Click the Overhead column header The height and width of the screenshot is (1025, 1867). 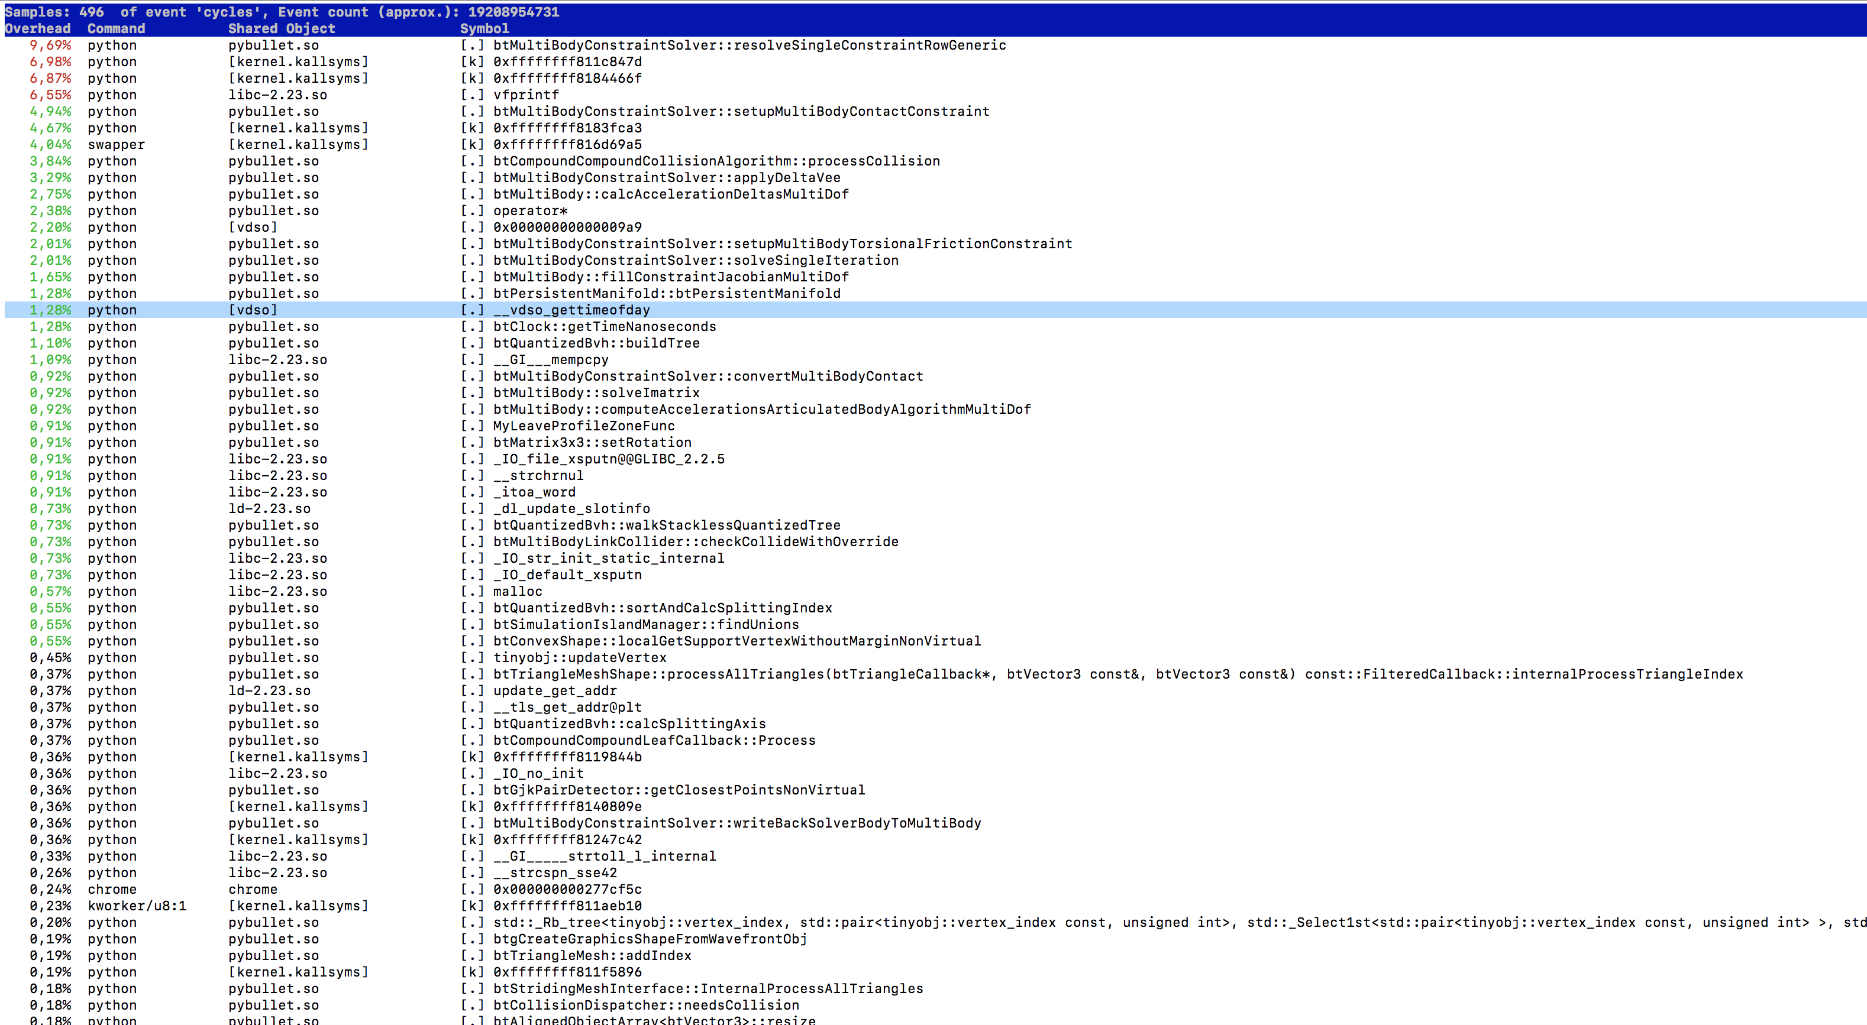[x=38, y=28]
